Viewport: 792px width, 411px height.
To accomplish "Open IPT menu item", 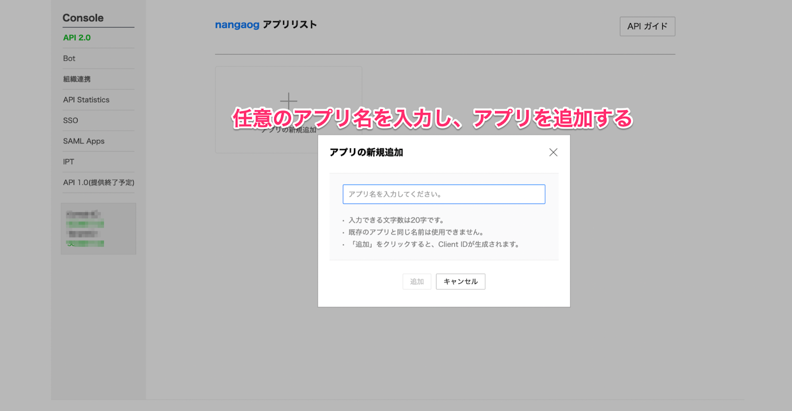I will coord(68,162).
